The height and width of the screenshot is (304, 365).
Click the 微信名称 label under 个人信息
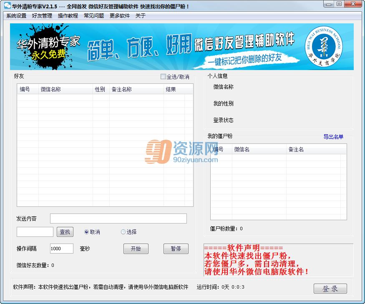[x=224, y=87]
